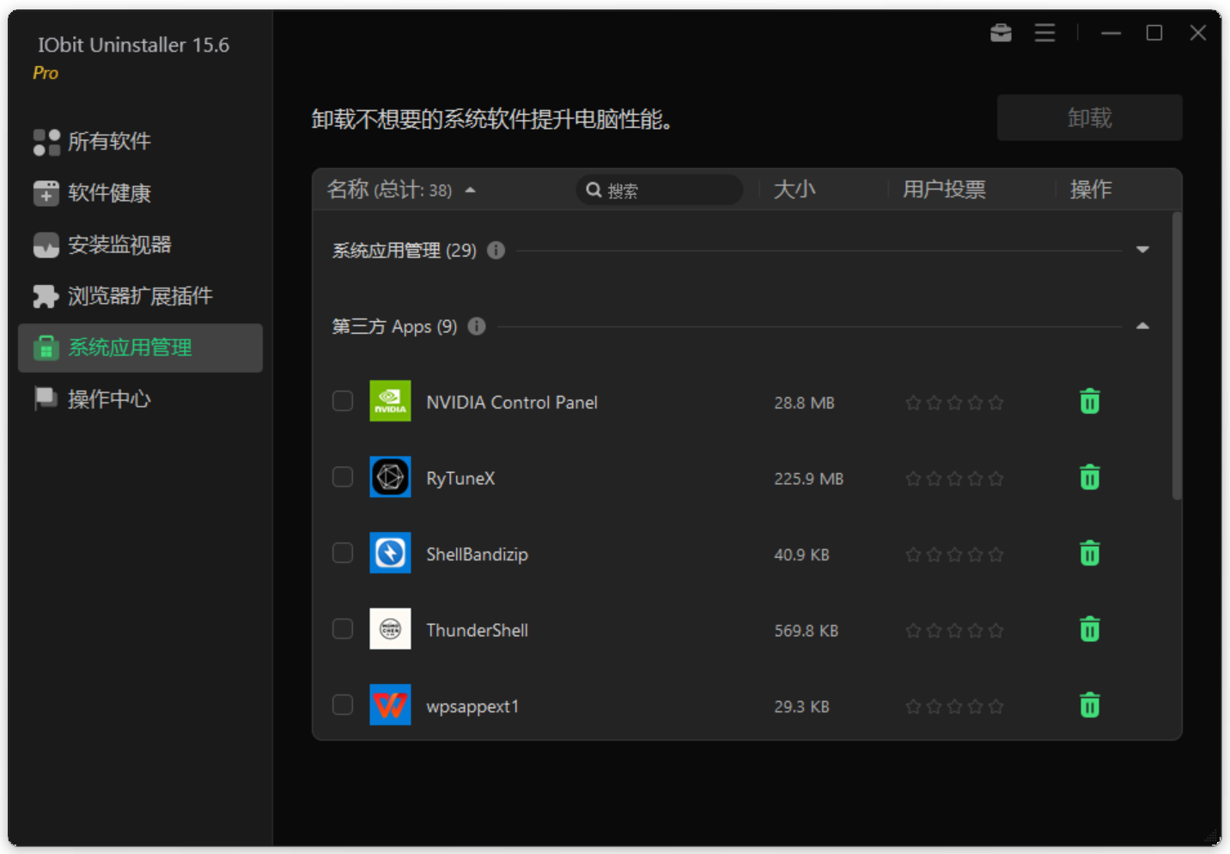Screen dimensions: 1230x854
Task: Uninstall RyTuneX using its trash icon
Action: point(1090,477)
